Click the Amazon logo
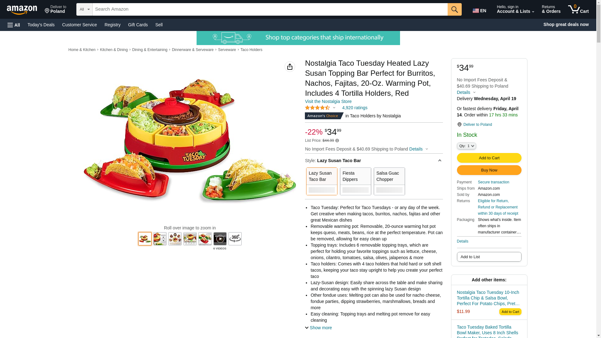This screenshot has height=338, width=601. [x=22, y=10]
